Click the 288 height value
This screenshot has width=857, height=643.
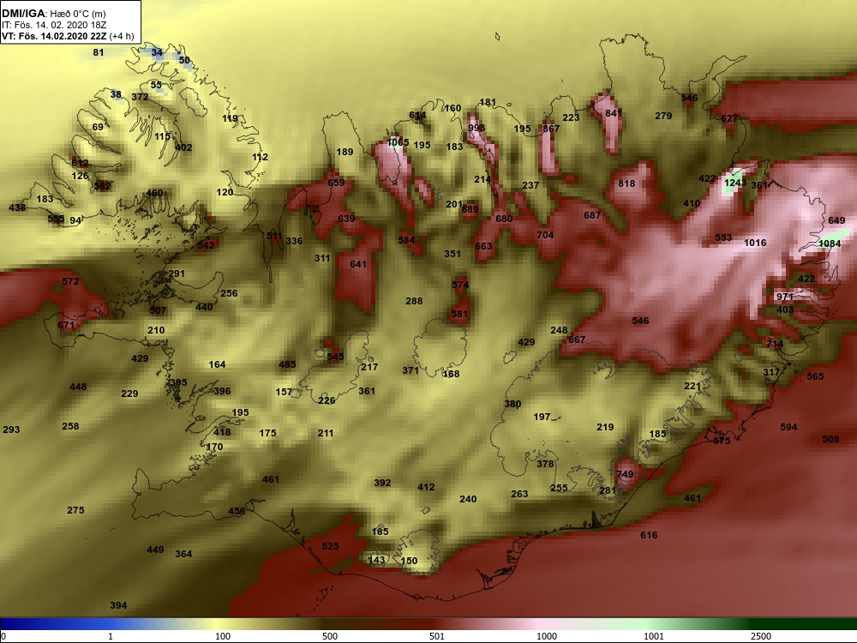point(414,301)
